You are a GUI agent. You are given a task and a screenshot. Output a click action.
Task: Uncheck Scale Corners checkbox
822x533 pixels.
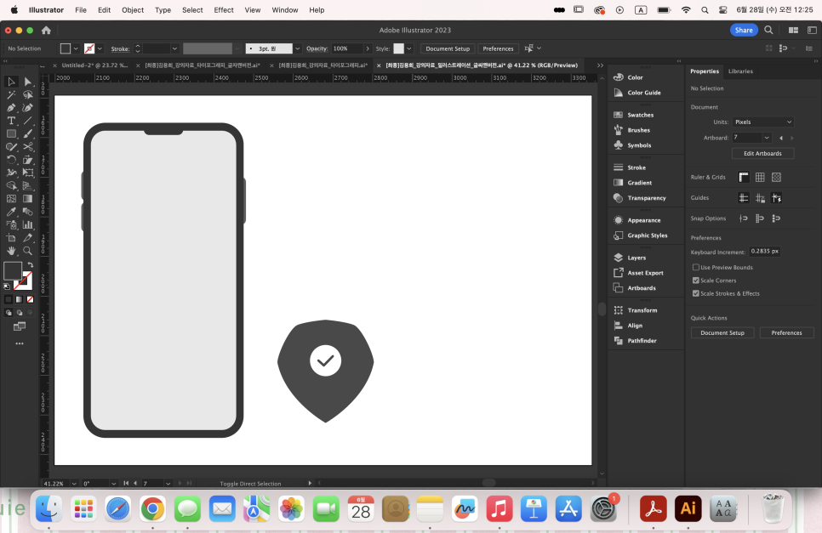(696, 281)
